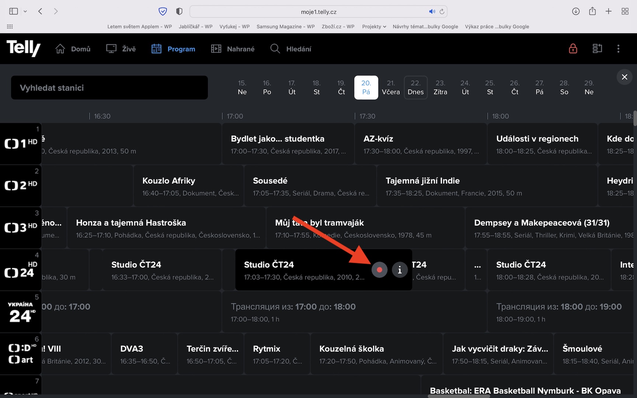Select Včera 21. in date selector
The height and width of the screenshot is (398, 637).
pos(391,88)
